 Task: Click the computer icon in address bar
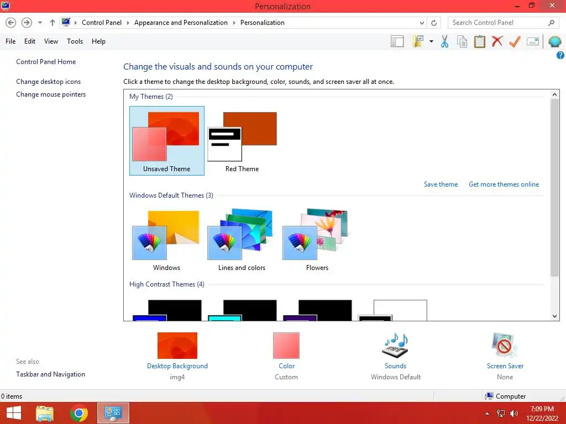[x=66, y=22]
